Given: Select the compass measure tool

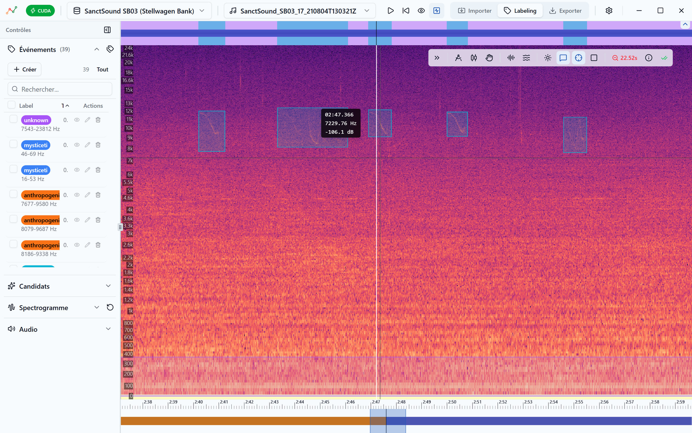Looking at the screenshot, I should point(458,58).
